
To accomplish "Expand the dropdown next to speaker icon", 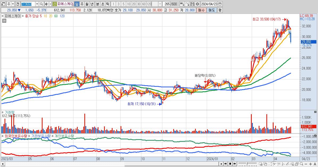I will [x=50, y=4].
